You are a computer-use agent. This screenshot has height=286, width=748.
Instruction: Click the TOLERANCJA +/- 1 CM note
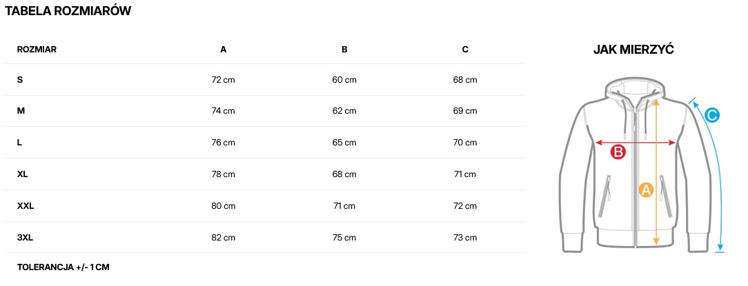click(63, 267)
